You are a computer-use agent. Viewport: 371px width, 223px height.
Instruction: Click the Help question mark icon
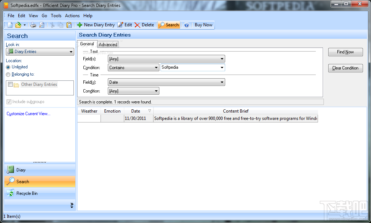tap(186, 25)
